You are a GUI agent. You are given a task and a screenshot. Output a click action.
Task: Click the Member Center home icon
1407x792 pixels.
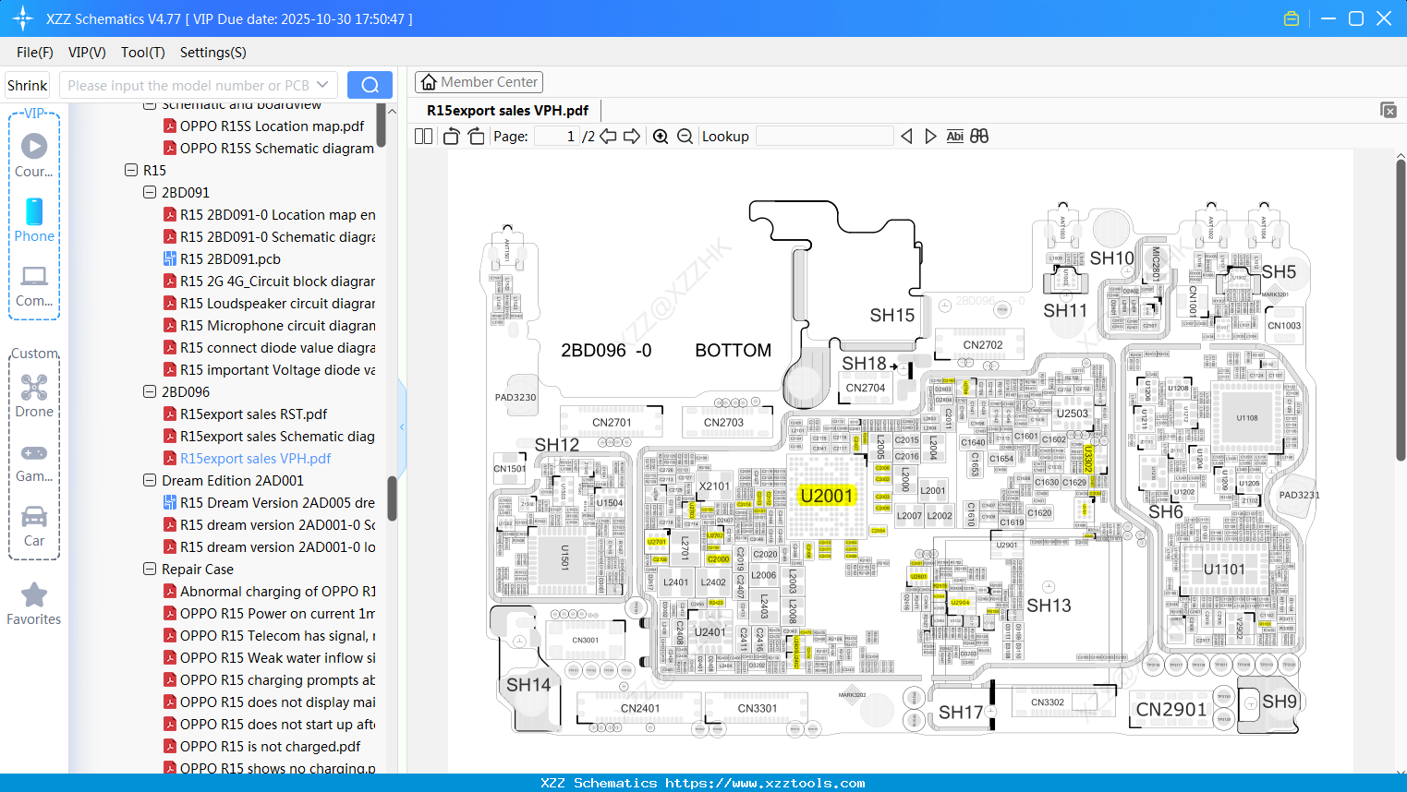coord(429,82)
